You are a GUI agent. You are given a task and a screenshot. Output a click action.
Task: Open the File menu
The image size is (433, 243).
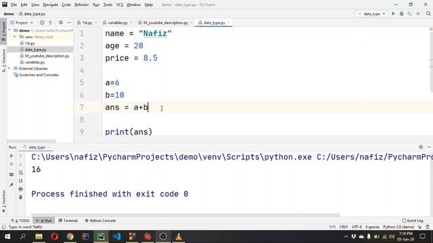pos(14,5)
